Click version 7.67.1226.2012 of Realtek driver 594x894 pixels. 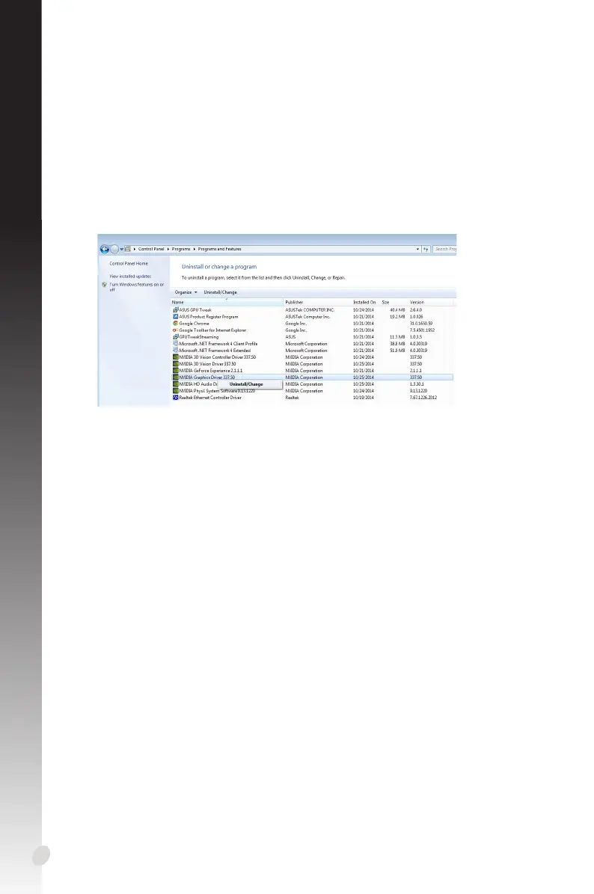tap(423, 398)
